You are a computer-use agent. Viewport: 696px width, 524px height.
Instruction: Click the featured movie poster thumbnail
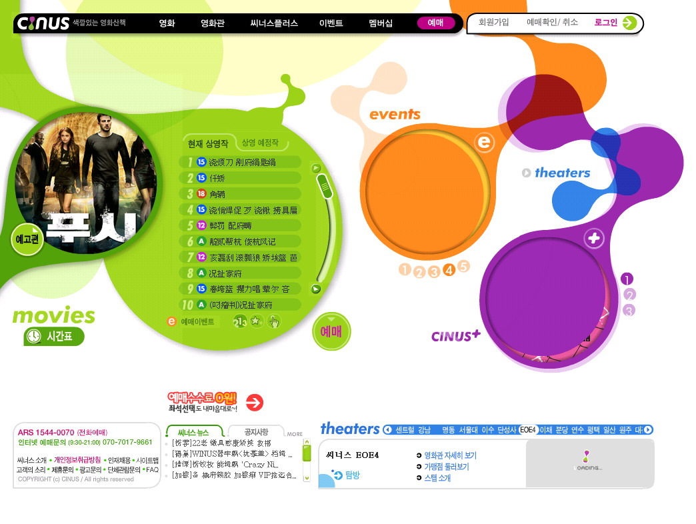86,183
